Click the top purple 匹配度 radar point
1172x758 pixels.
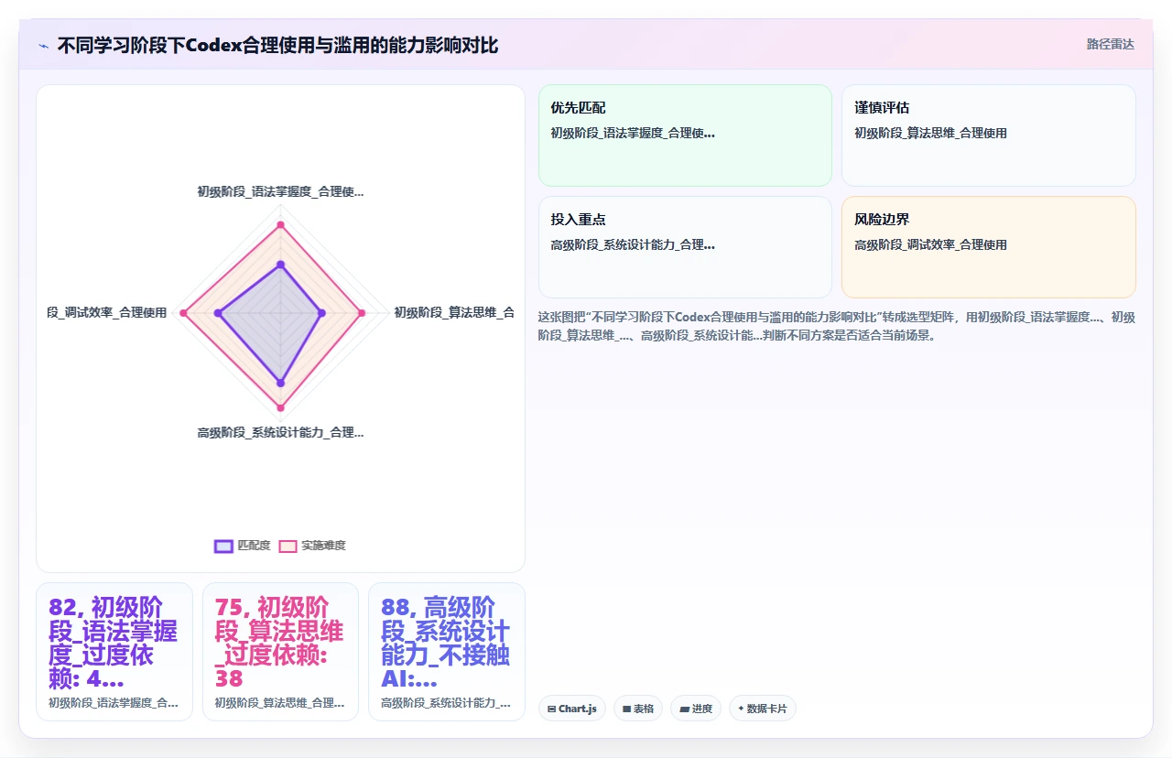coord(281,265)
